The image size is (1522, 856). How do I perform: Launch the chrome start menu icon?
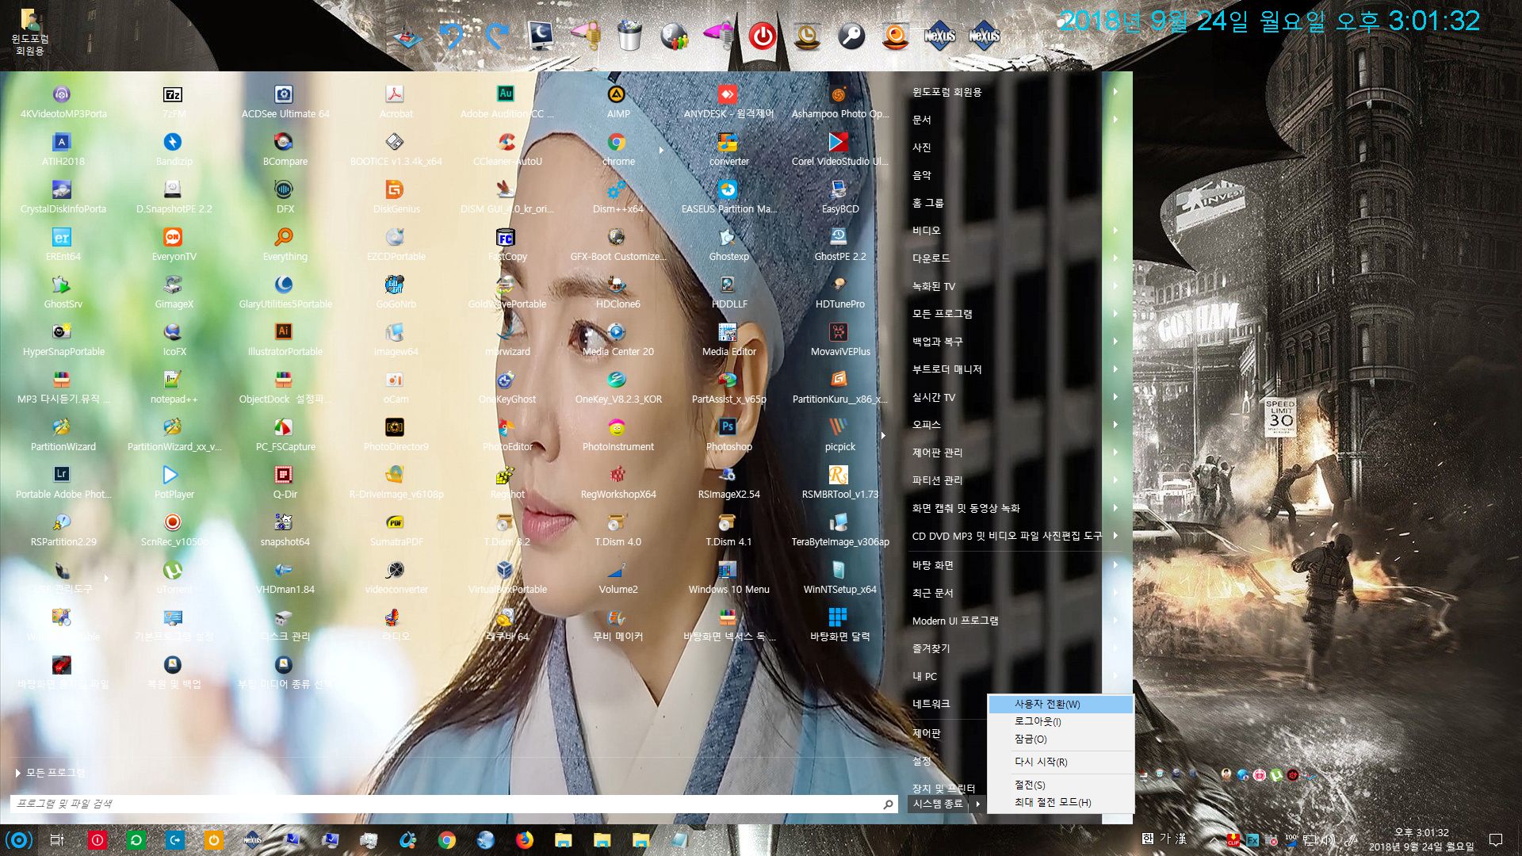click(617, 143)
